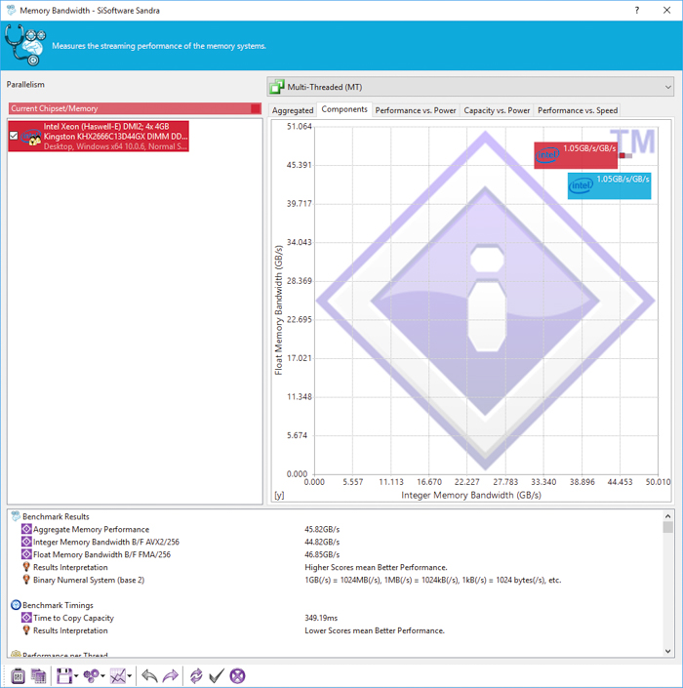The height and width of the screenshot is (688, 683).
Task: Click the cancel X circle icon
Action: click(237, 675)
